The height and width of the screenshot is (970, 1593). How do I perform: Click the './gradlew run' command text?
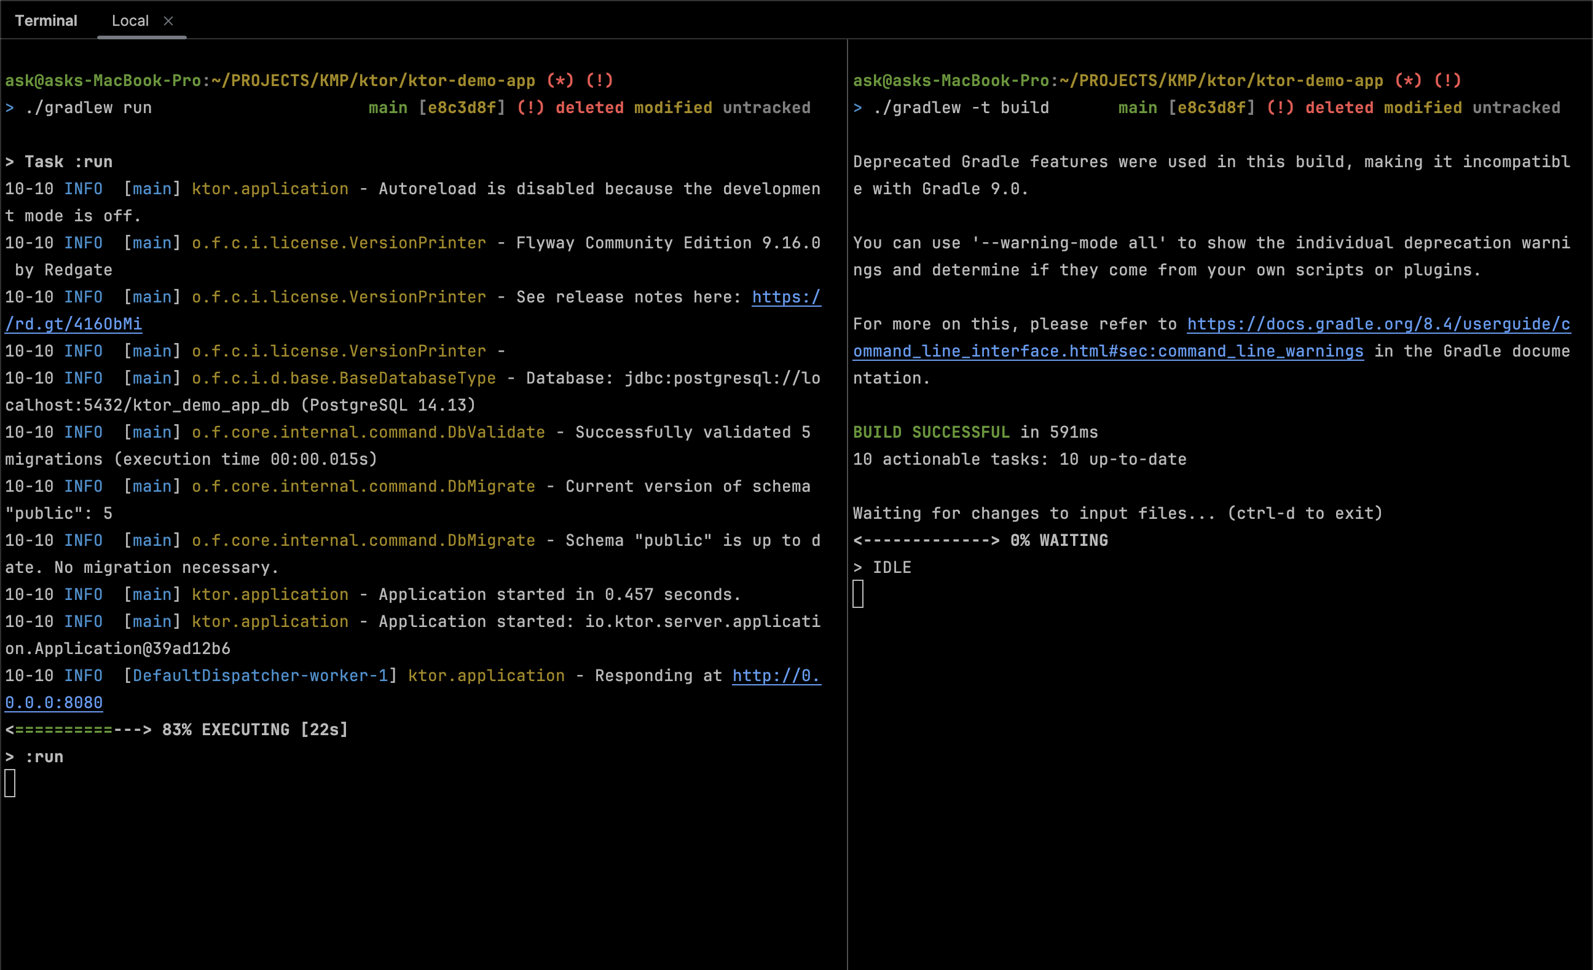(x=88, y=108)
